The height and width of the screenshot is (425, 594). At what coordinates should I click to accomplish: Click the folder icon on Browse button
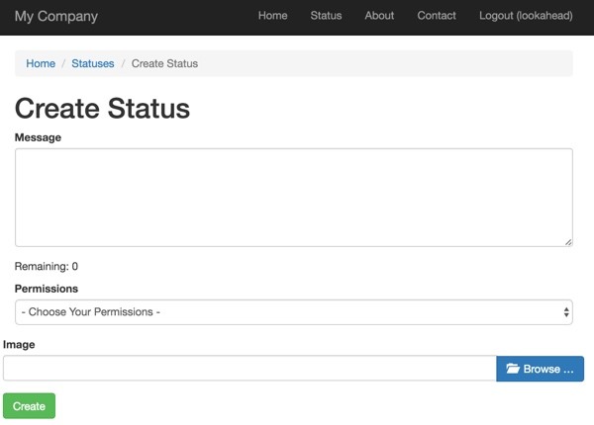[513, 369]
